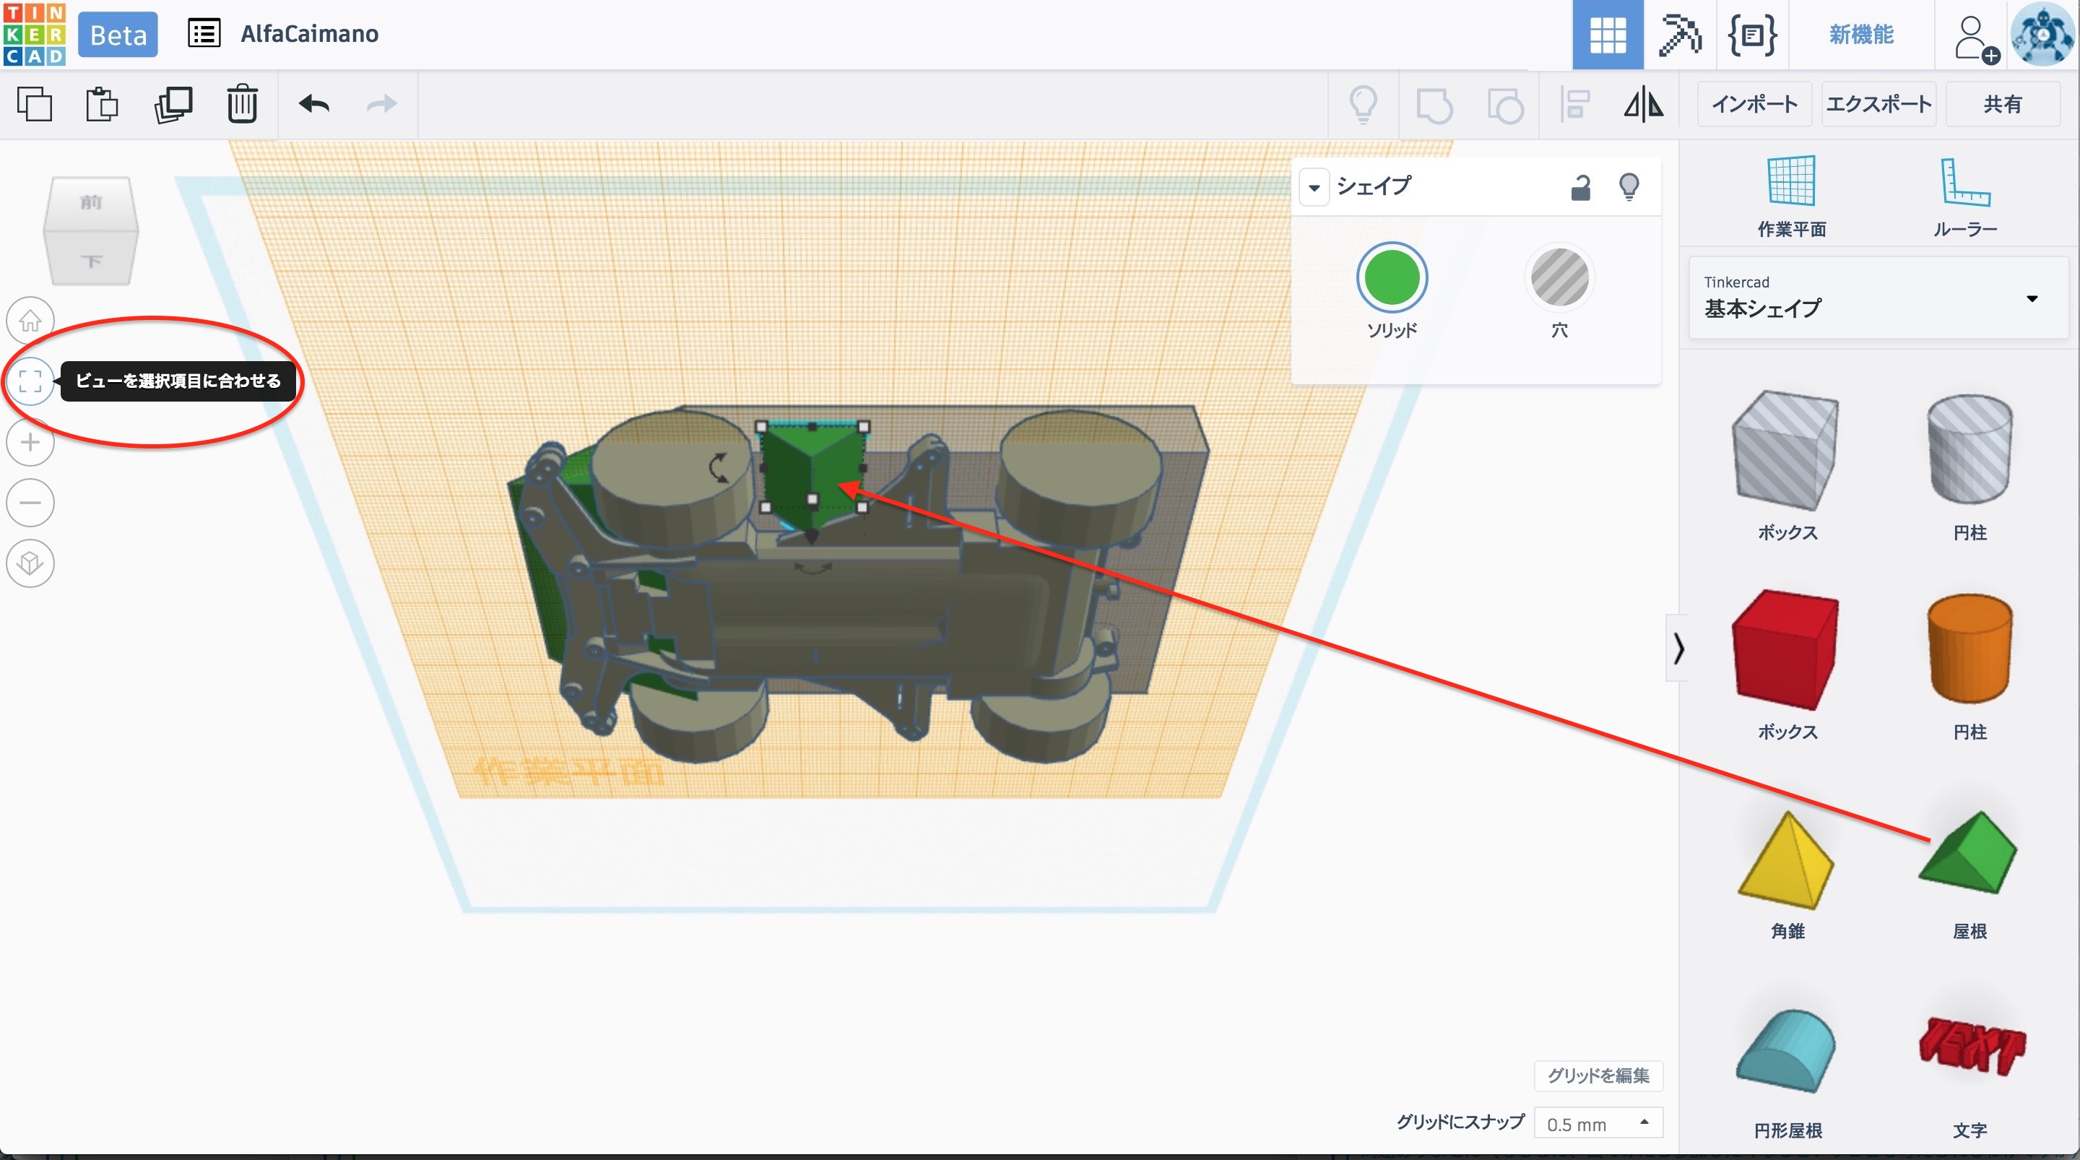Open the 新機能 menu item
2080x1160 pixels.
(x=1861, y=35)
